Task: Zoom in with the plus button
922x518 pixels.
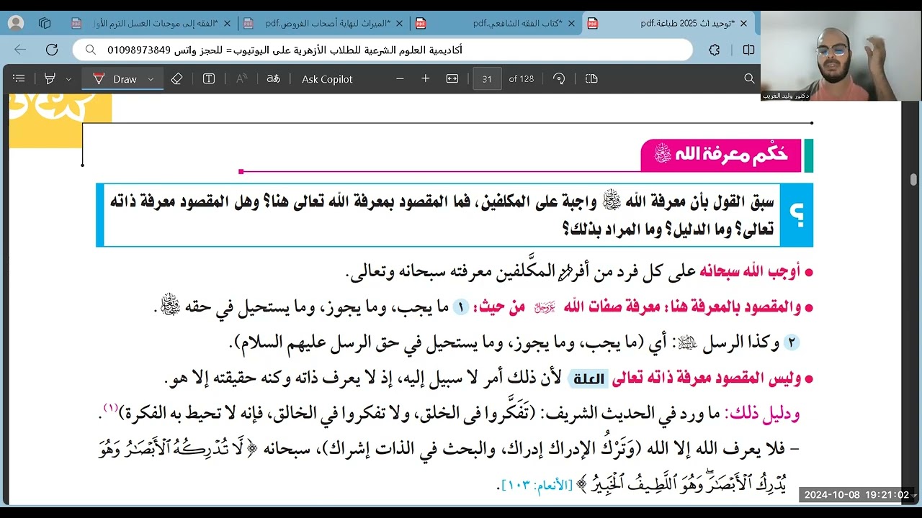Action: (x=426, y=78)
